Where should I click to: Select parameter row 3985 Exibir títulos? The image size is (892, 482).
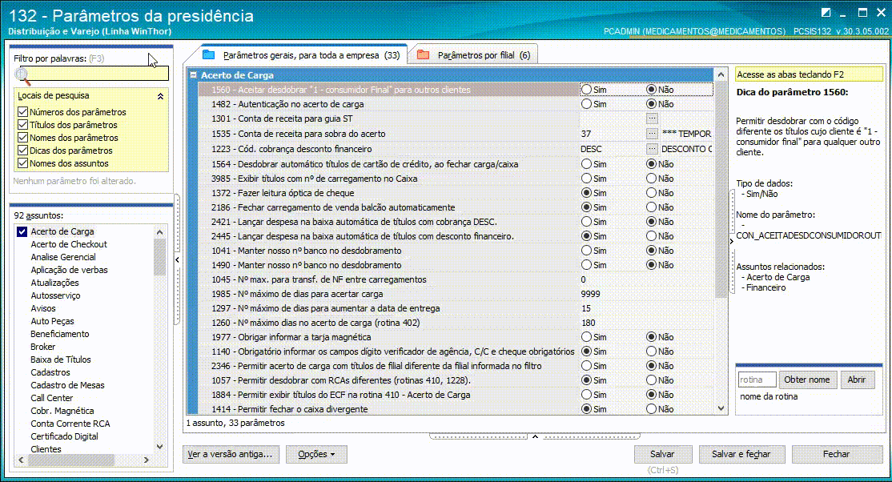[388, 179]
